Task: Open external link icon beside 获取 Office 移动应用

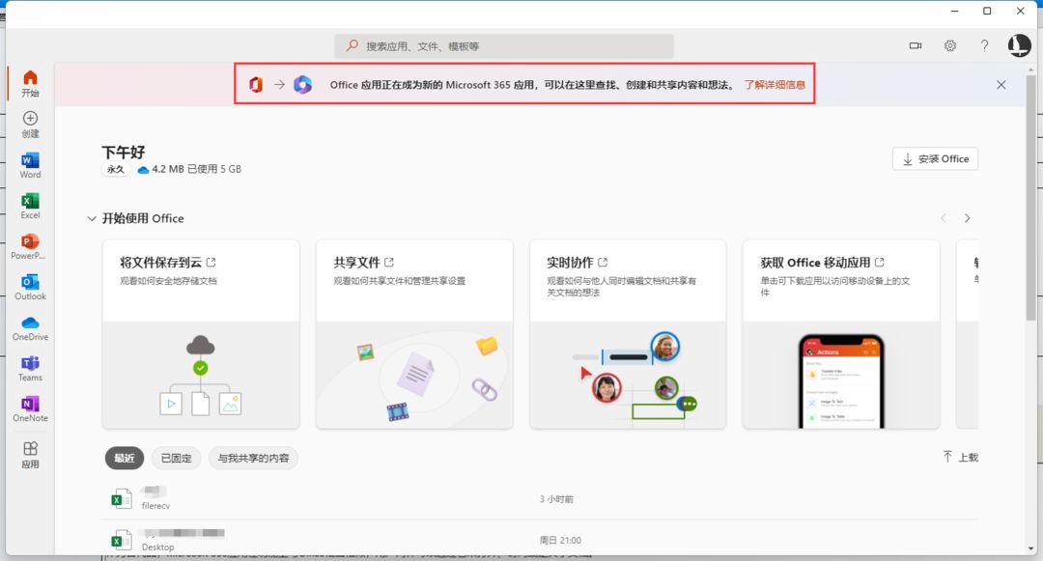Action: tap(880, 262)
